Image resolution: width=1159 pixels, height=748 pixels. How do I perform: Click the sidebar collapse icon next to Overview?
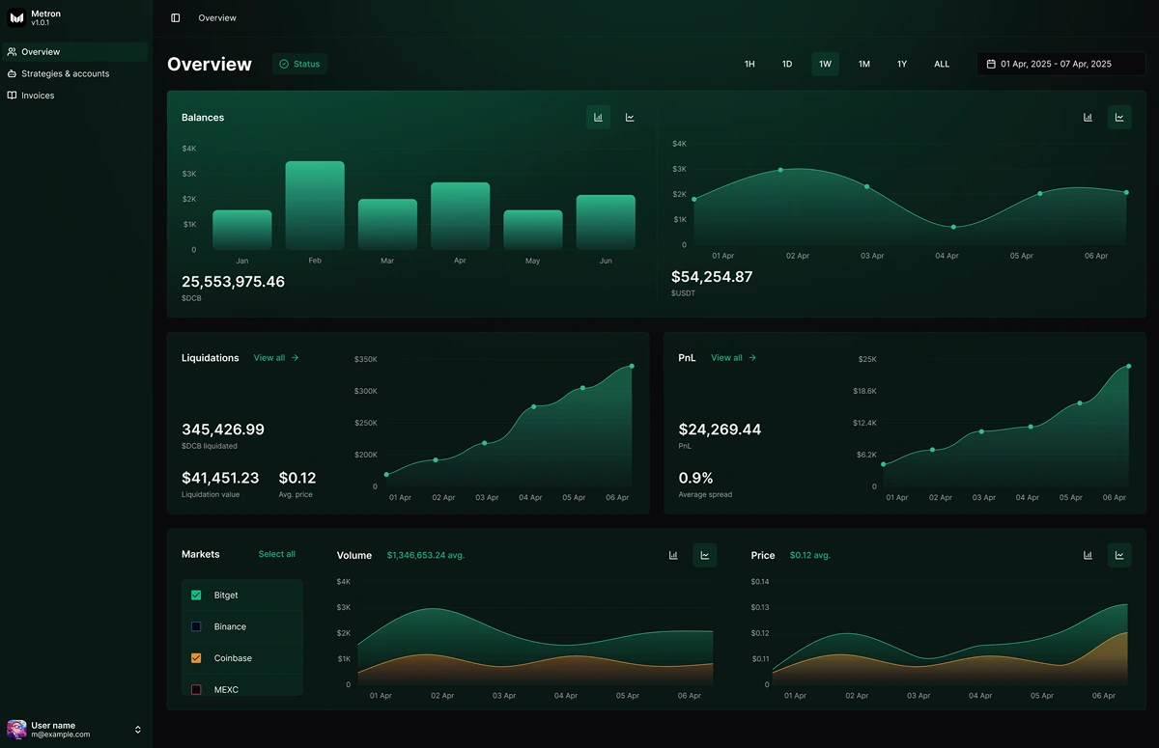pos(175,17)
